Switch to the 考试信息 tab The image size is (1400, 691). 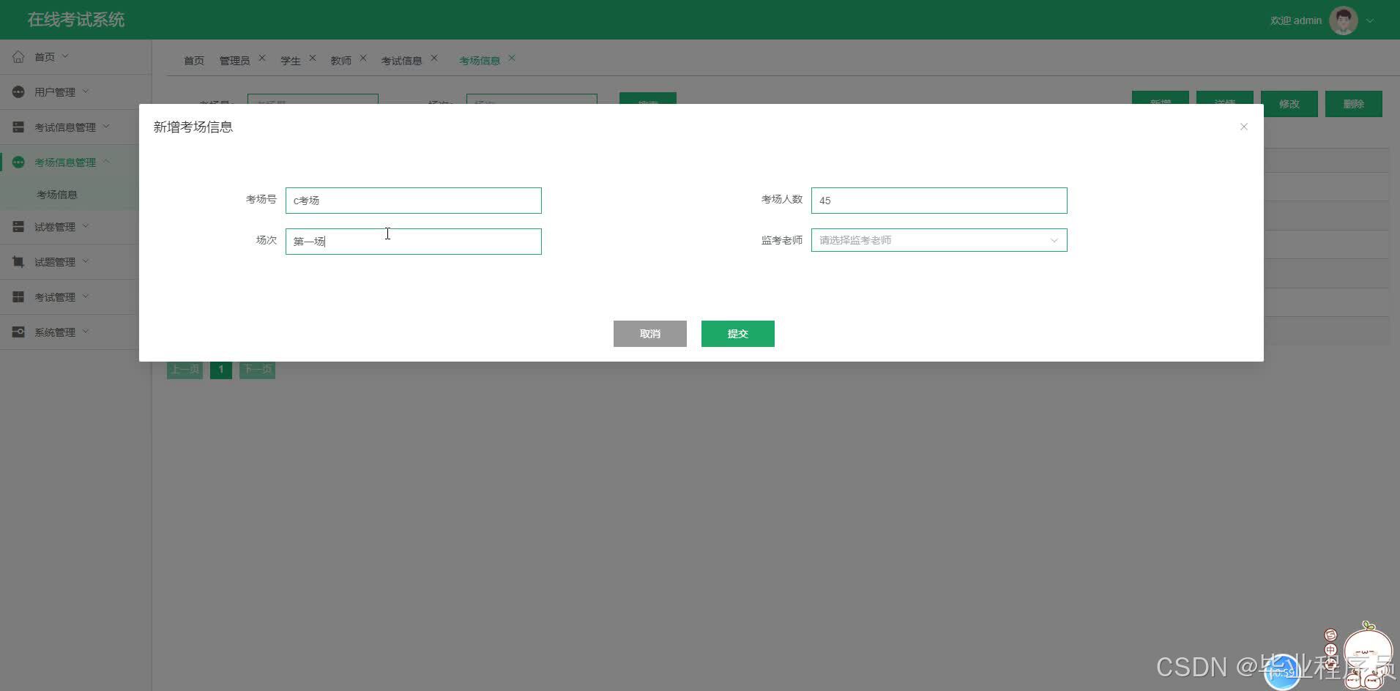coord(401,60)
